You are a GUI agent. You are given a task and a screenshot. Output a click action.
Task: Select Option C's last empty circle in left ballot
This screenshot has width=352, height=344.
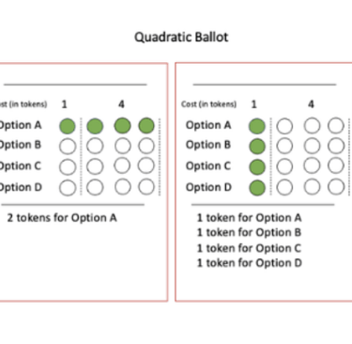pos(146,165)
